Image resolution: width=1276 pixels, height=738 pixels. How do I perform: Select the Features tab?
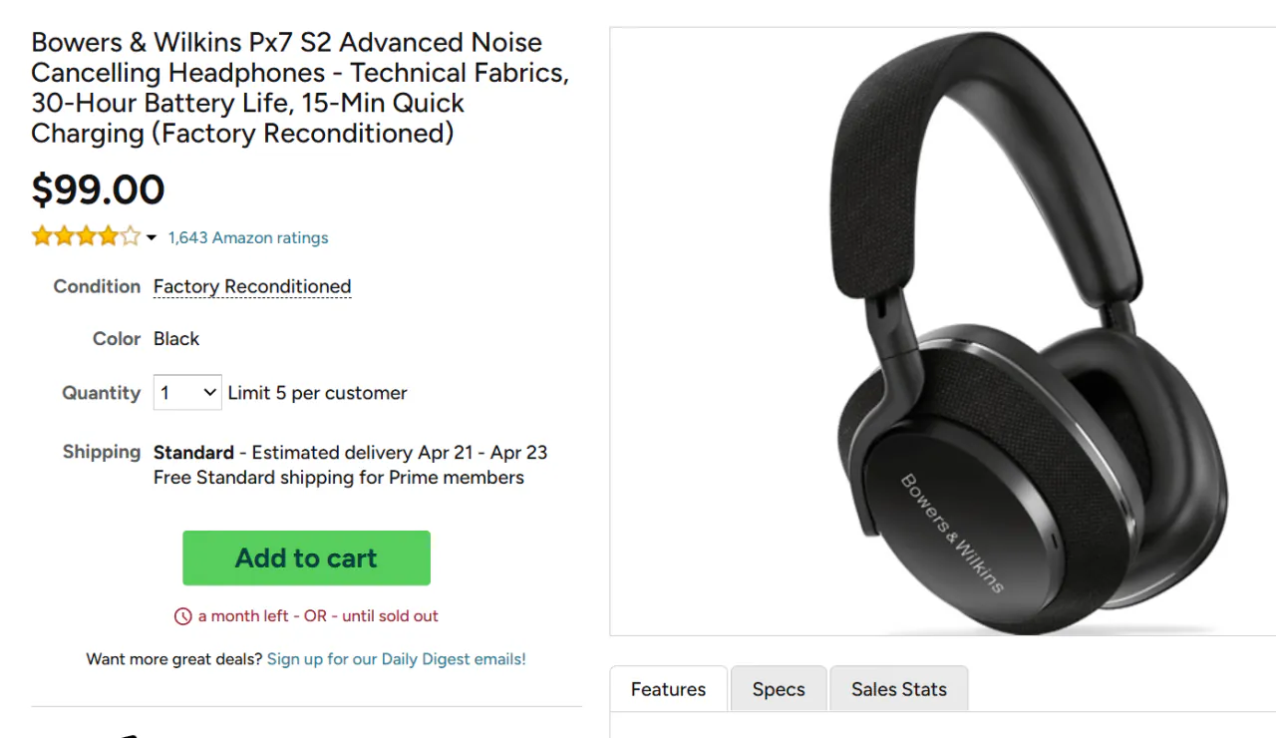pyautogui.click(x=667, y=688)
